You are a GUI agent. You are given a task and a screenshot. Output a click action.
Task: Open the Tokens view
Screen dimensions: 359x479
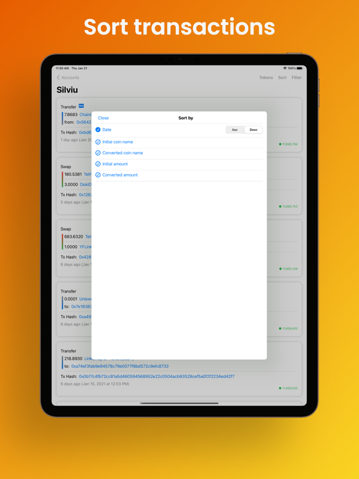[x=266, y=77]
